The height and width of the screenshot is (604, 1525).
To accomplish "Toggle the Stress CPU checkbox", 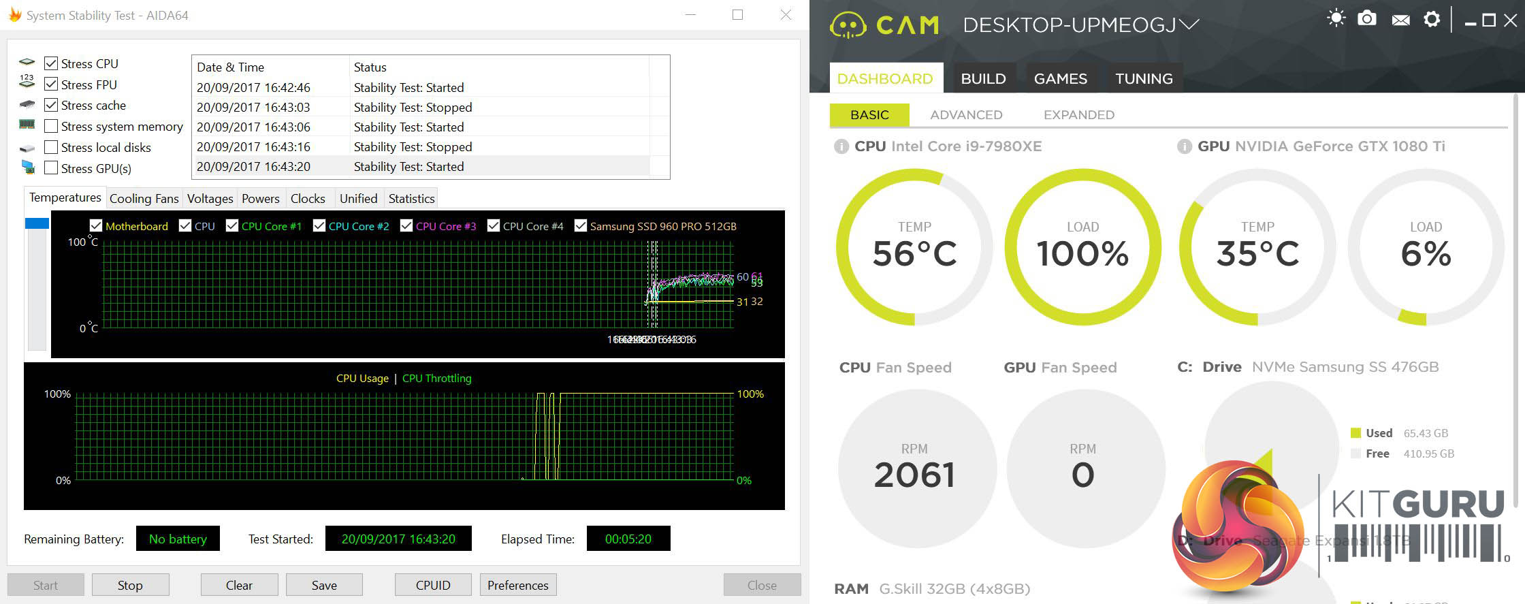I will pyautogui.click(x=51, y=63).
